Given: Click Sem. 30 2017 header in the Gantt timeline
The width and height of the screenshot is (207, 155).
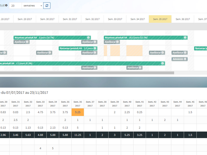Looking at the screenshot, I should (47, 19).
